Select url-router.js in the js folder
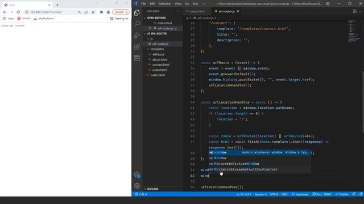 (160, 44)
